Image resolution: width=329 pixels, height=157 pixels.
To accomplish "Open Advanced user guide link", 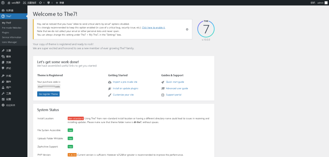I will pyautogui.click(x=177, y=88).
